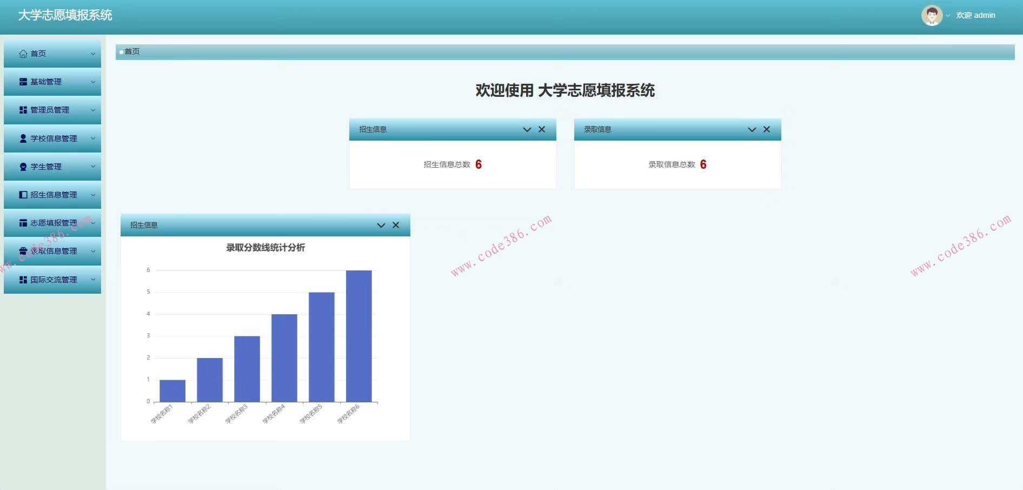Go to 招生信息管理 in sidebar
This screenshot has width=1023, height=490.
52,195
